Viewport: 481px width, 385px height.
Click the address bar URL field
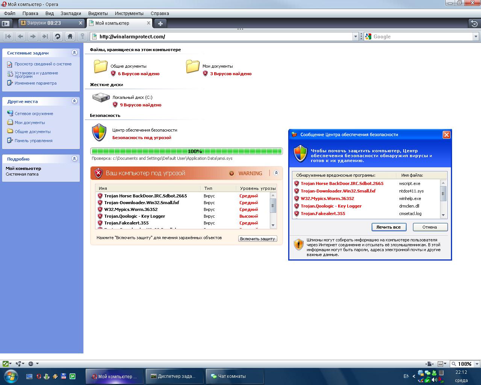click(x=224, y=36)
